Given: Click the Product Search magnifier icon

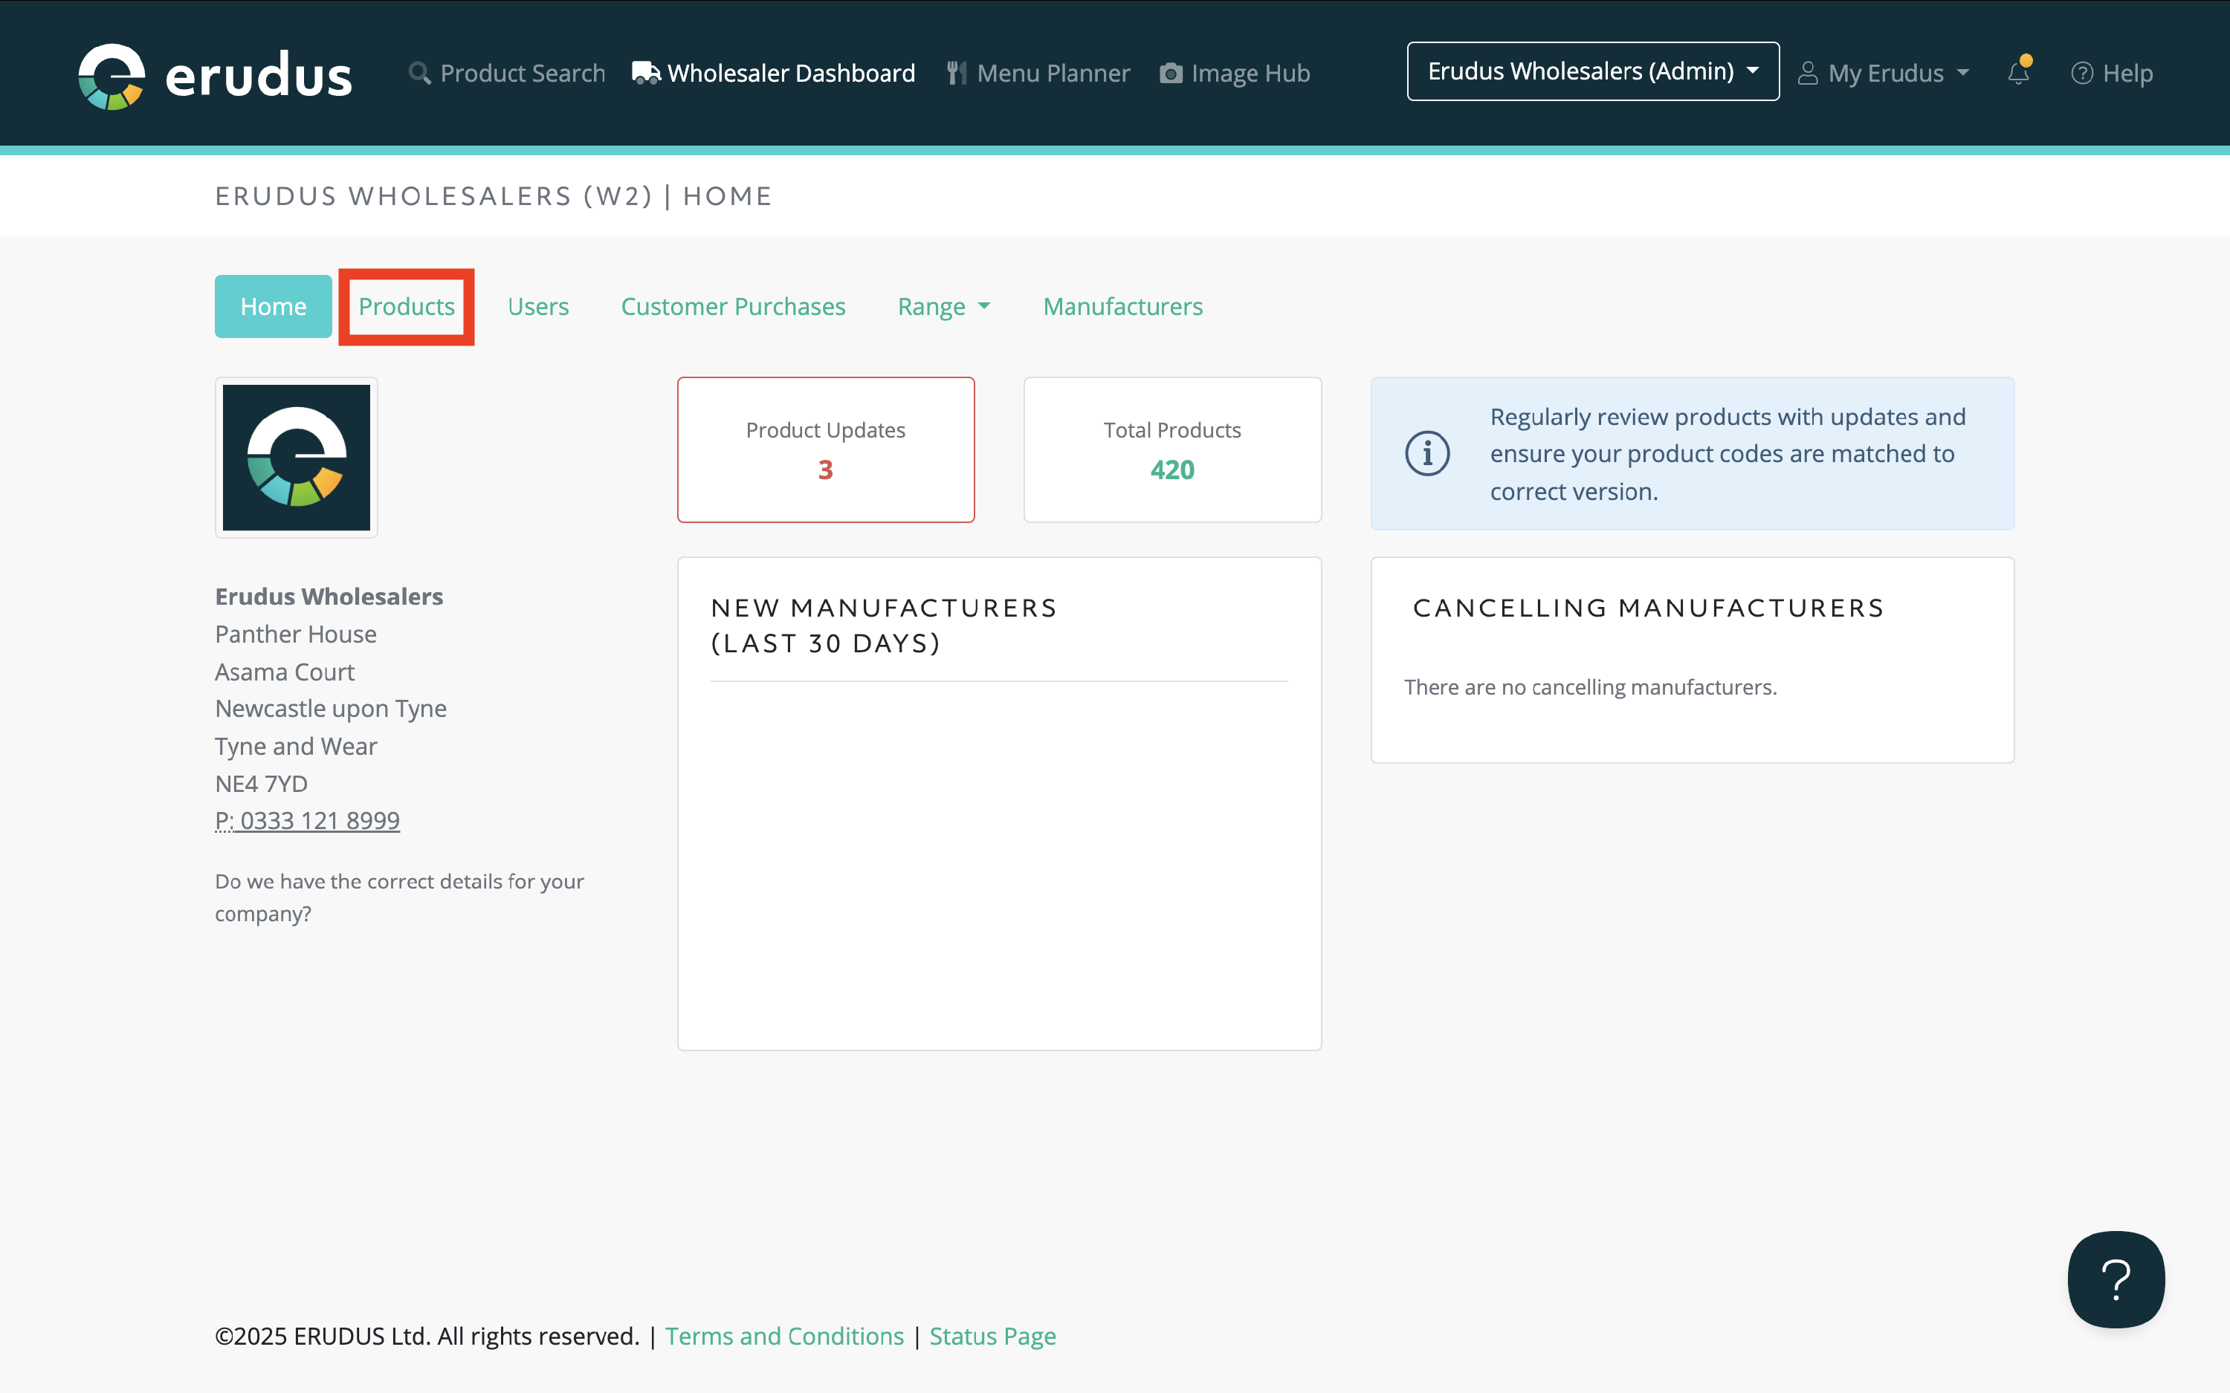Looking at the screenshot, I should click(x=419, y=73).
